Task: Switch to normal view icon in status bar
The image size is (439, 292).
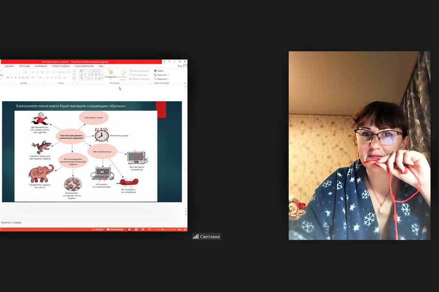Action: pos(130,230)
